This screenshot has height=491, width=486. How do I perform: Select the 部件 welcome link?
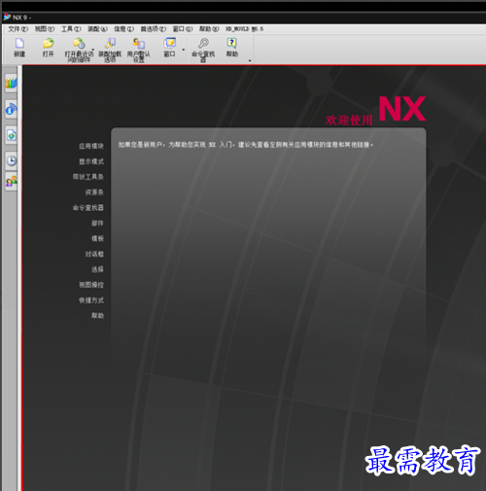[97, 223]
